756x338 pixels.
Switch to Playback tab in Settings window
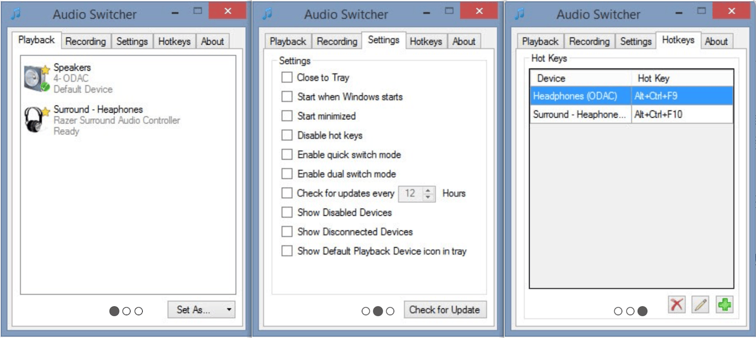pos(288,41)
